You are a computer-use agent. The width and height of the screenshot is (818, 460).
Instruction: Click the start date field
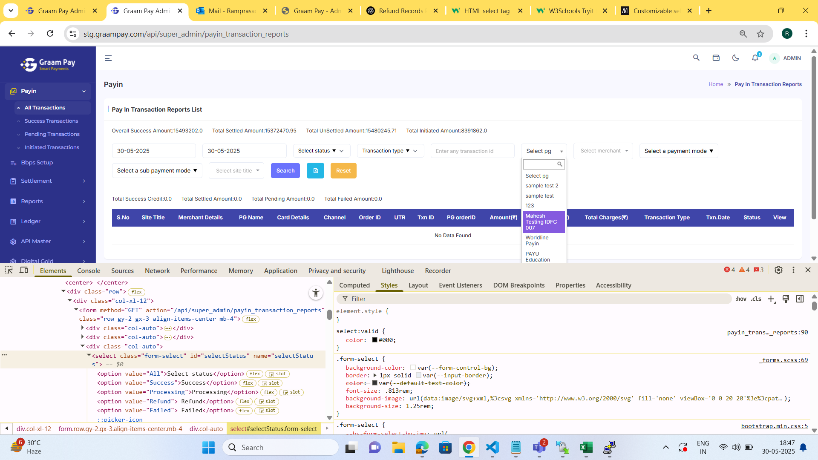click(x=154, y=151)
